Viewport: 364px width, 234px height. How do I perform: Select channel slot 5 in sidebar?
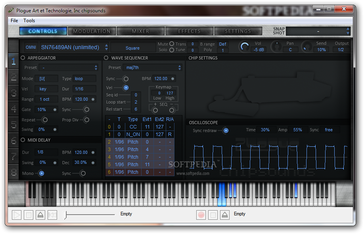coord(13,125)
